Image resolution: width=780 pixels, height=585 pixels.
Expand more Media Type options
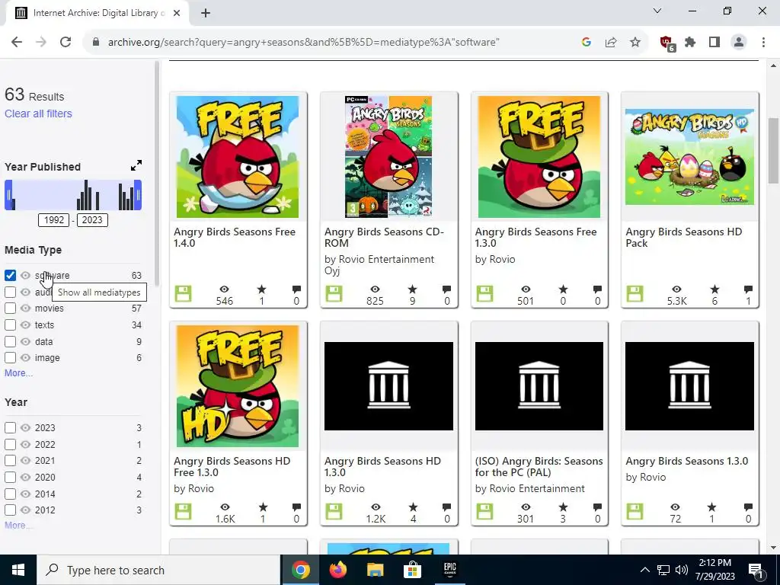[18, 373]
